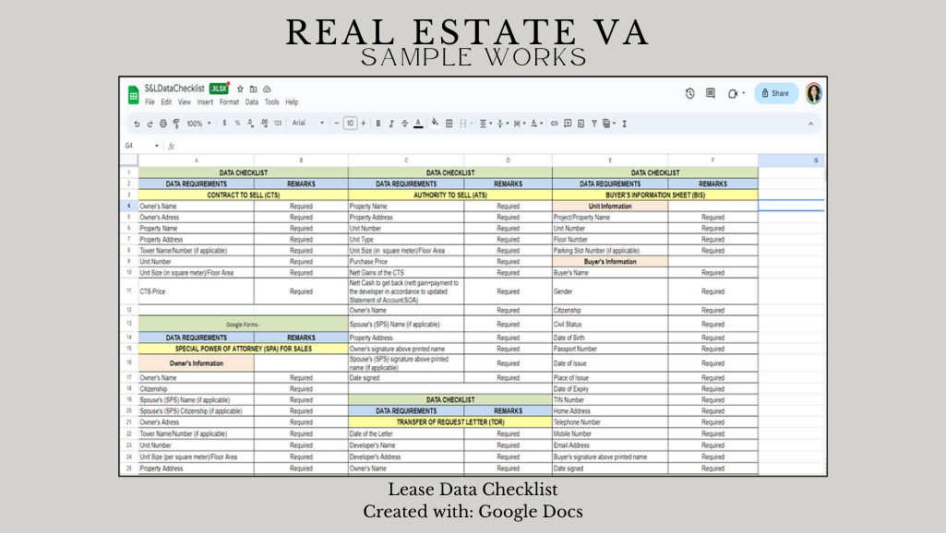The image size is (946, 533).
Task: Open the name box dropdown arrow
Action: [157, 146]
